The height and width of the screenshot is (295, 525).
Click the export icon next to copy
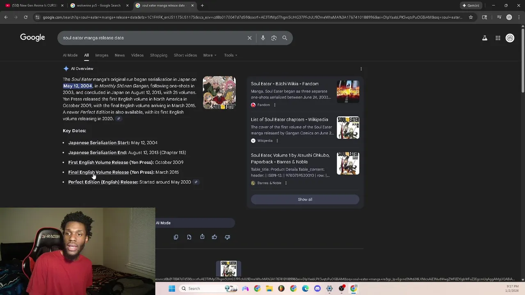189,237
